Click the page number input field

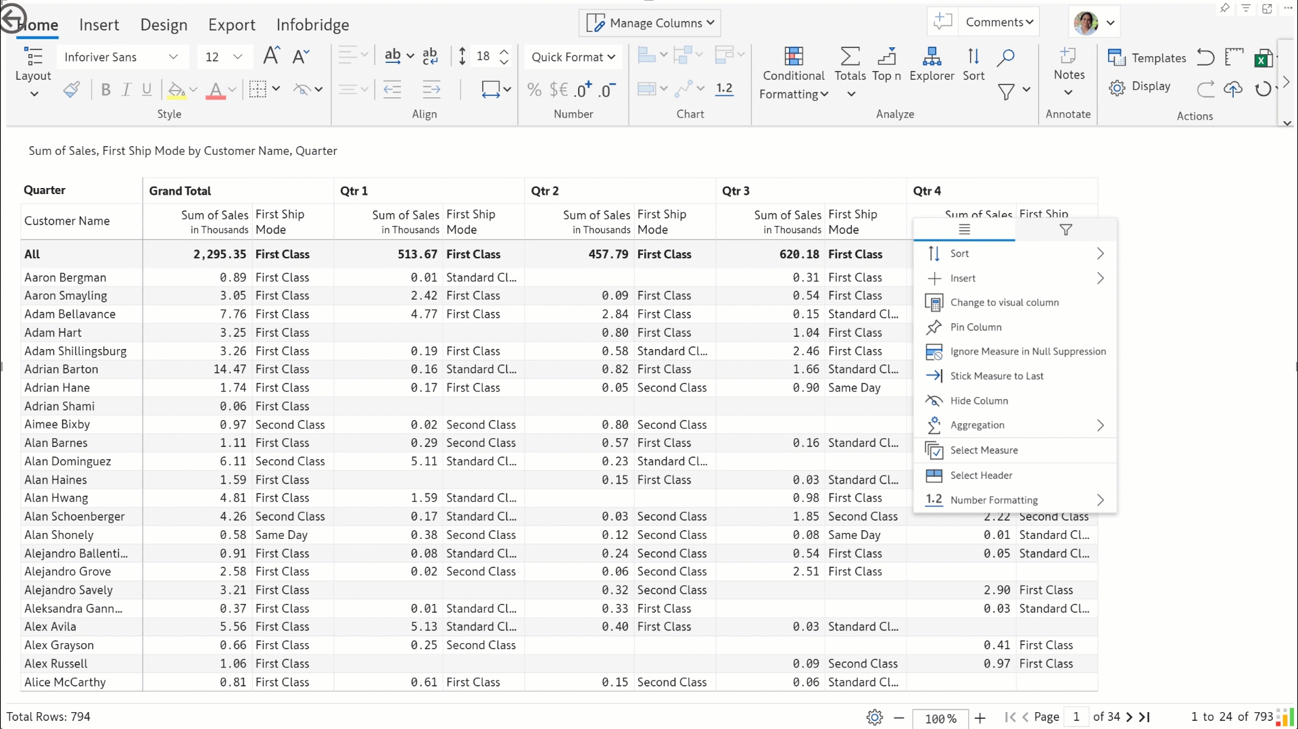pyautogui.click(x=1076, y=717)
